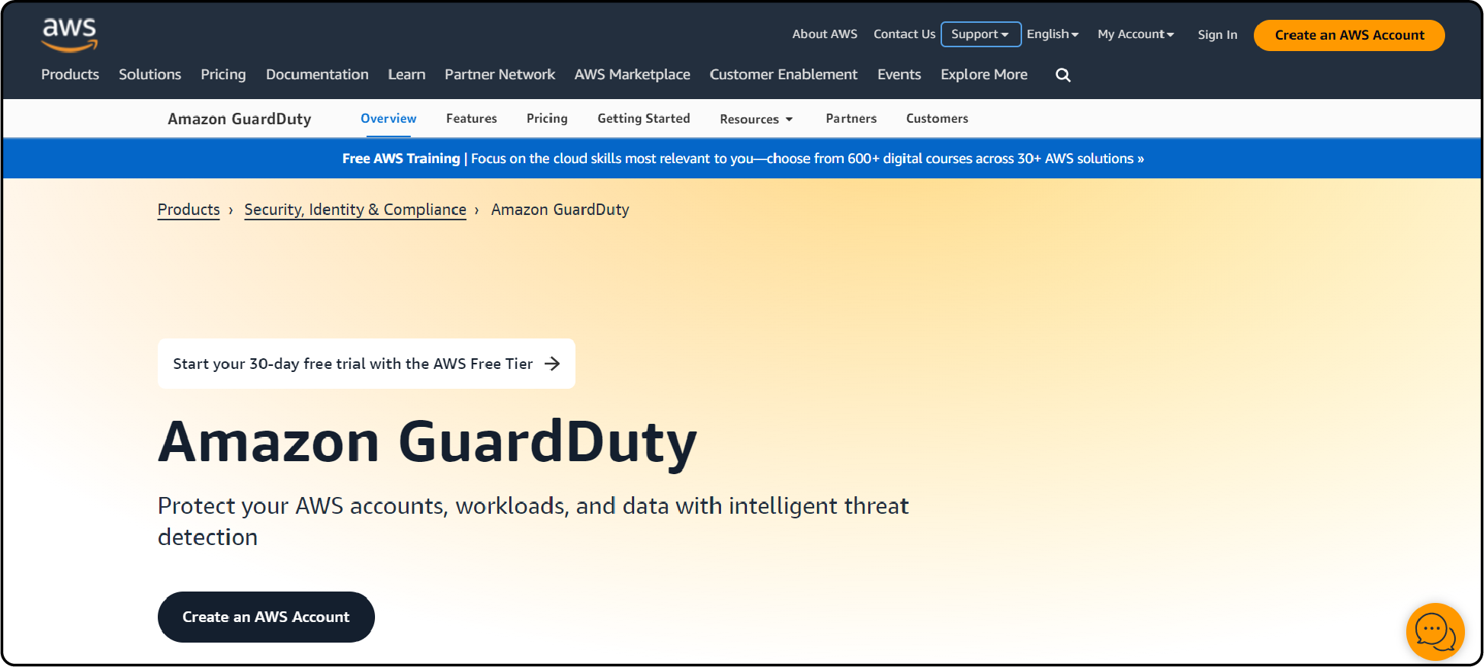Open the search magnifier icon
Image resolution: width=1484 pixels, height=667 pixels.
tap(1063, 75)
